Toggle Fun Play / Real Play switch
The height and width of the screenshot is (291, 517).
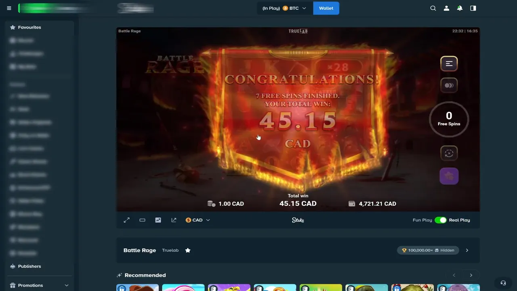click(440, 220)
